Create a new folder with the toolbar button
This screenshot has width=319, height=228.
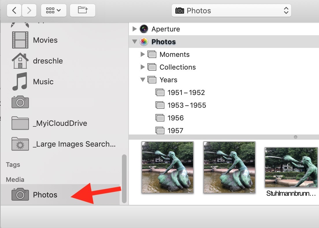82,10
